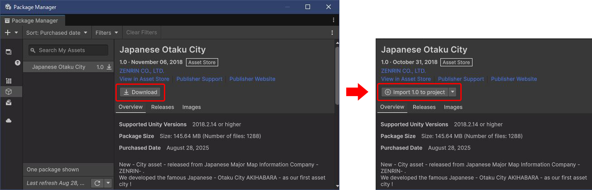
Task: Open Publisher Website link in the import panel
Action: [x=514, y=79]
